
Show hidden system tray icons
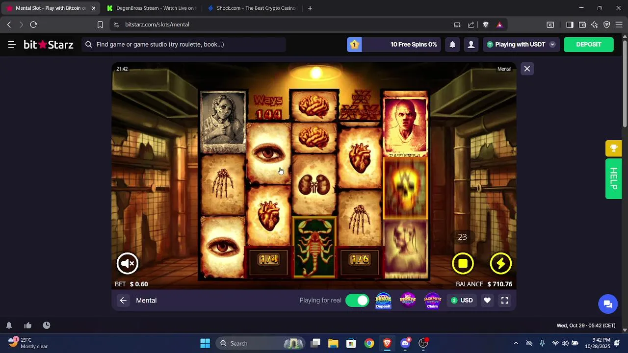[x=516, y=343]
